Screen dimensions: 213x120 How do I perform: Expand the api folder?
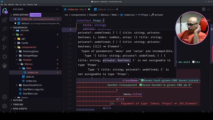pyautogui.click(x=15, y=39)
